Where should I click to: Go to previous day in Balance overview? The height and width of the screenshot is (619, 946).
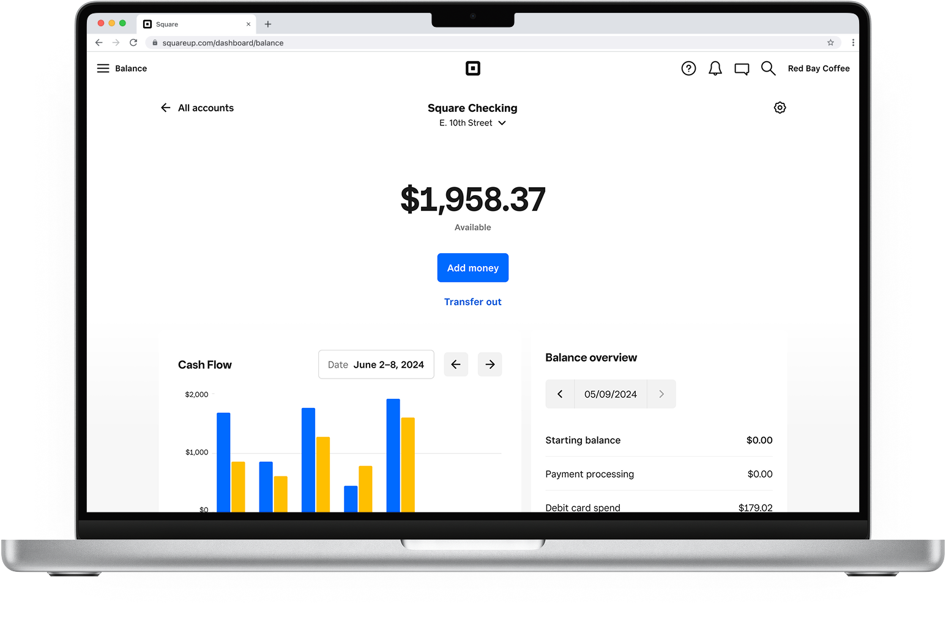click(560, 394)
